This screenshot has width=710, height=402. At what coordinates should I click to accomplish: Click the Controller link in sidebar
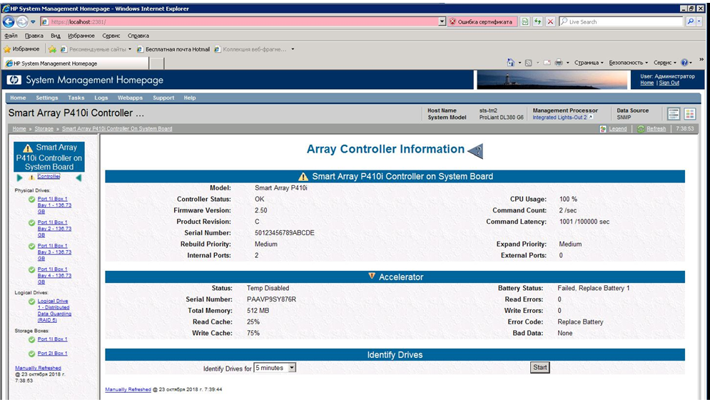point(49,176)
